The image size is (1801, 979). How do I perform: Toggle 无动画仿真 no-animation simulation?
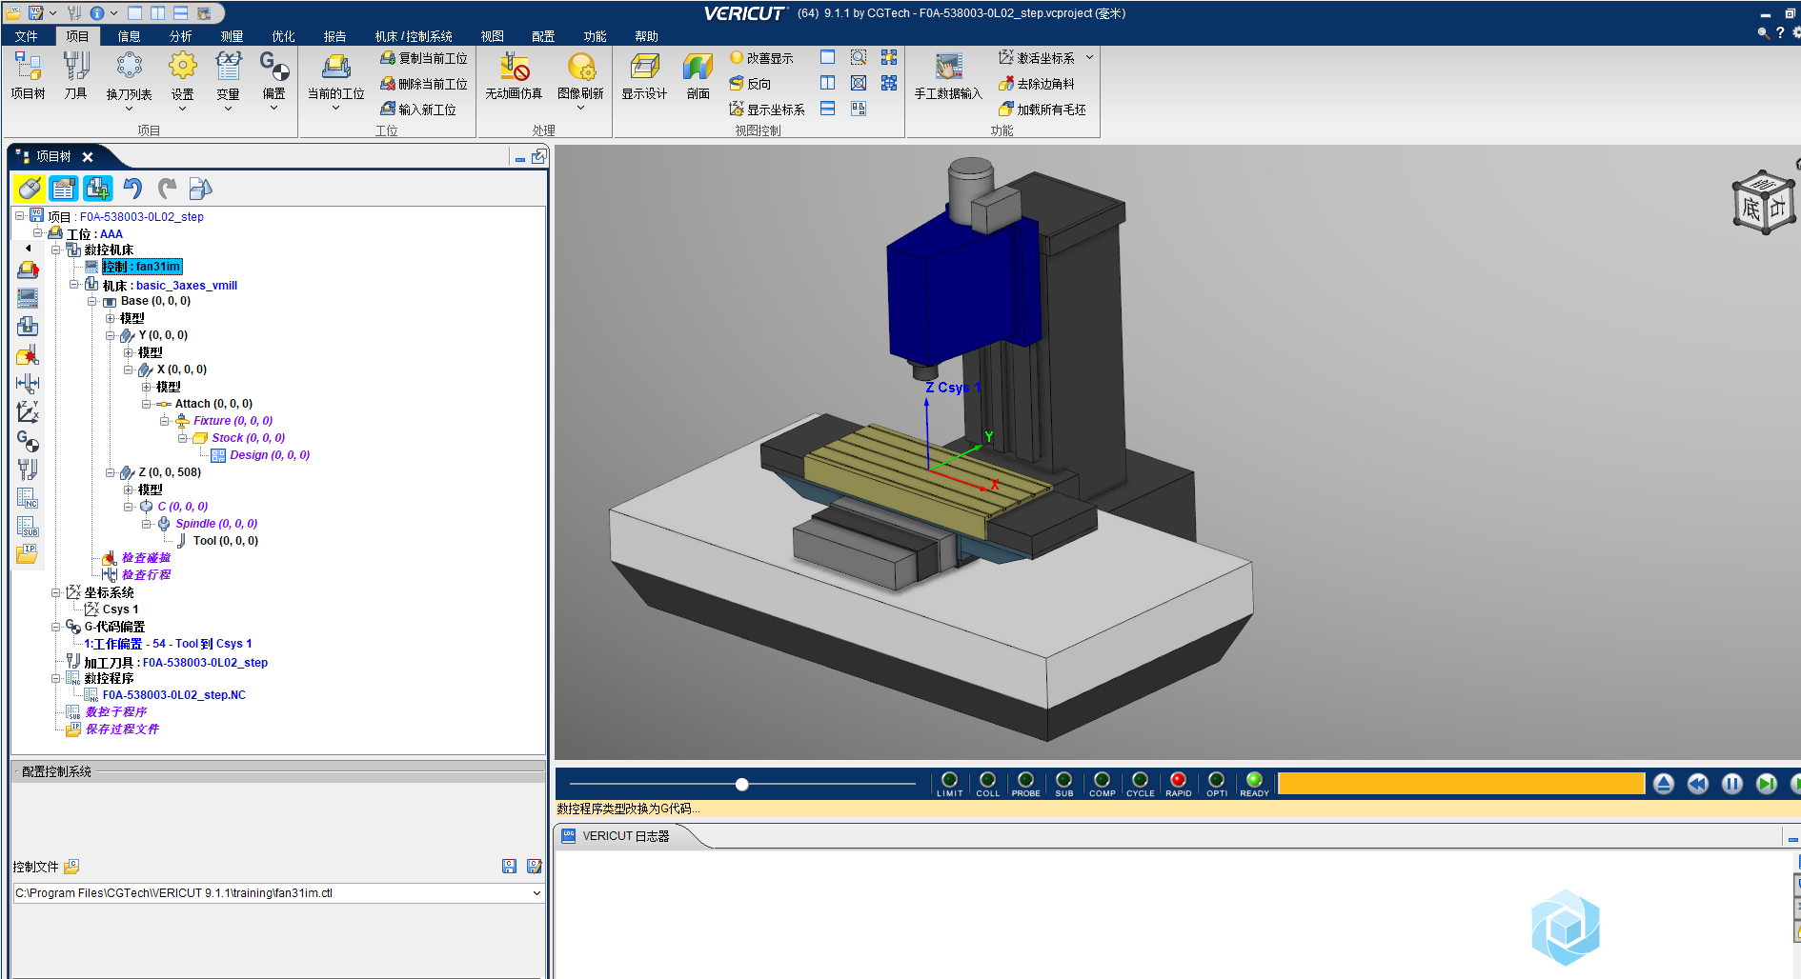click(x=514, y=75)
